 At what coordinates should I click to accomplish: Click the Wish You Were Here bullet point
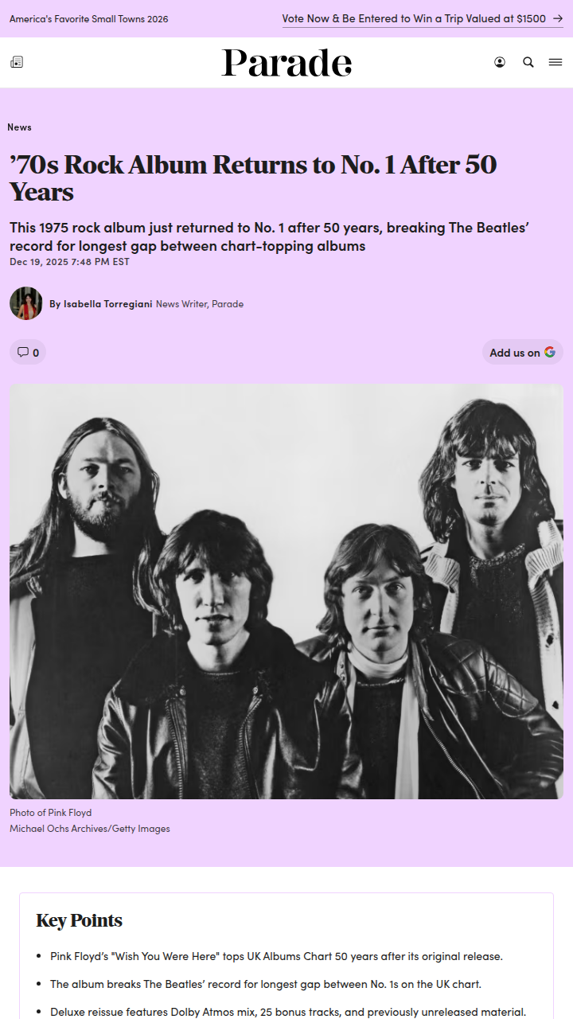click(x=276, y=956)
